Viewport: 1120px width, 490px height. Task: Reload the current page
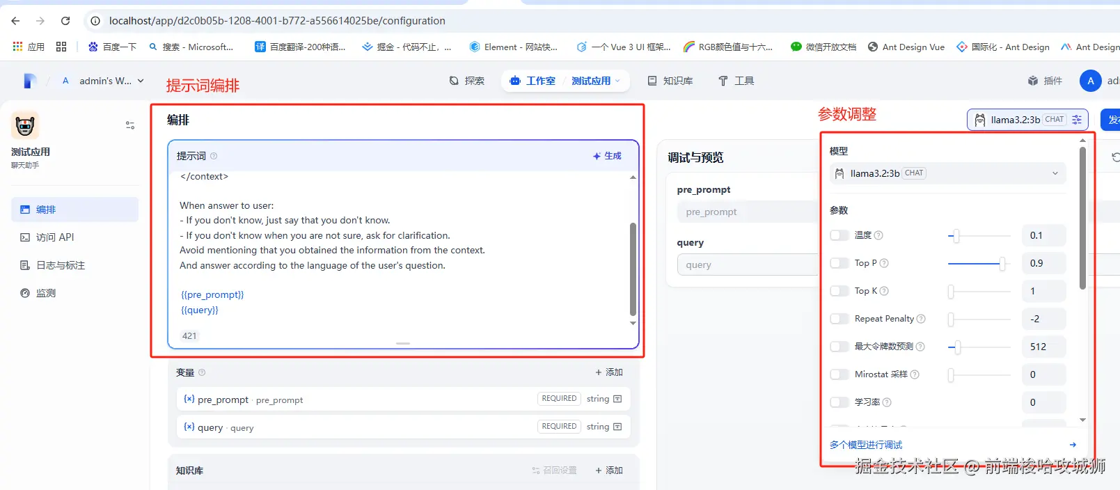coord(65,21)
